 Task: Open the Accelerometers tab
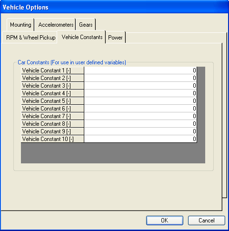[x=55, y=25]
